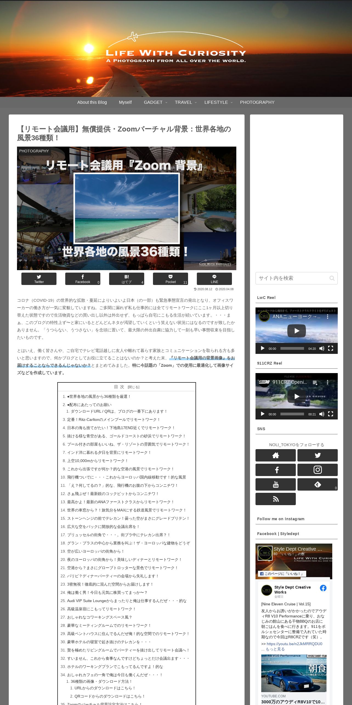The image size is (352, 705).
Task: Jump to ストーンヘンジの前でテレカン section
Action: click(128, 518)
